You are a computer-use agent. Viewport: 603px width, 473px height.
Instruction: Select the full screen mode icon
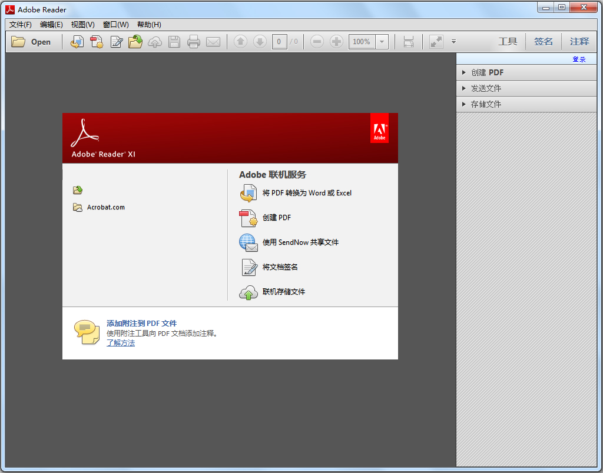click(435, 42)
